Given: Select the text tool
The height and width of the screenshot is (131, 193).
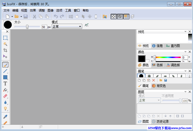Looking at the screenshot, I should click(5, 83).
